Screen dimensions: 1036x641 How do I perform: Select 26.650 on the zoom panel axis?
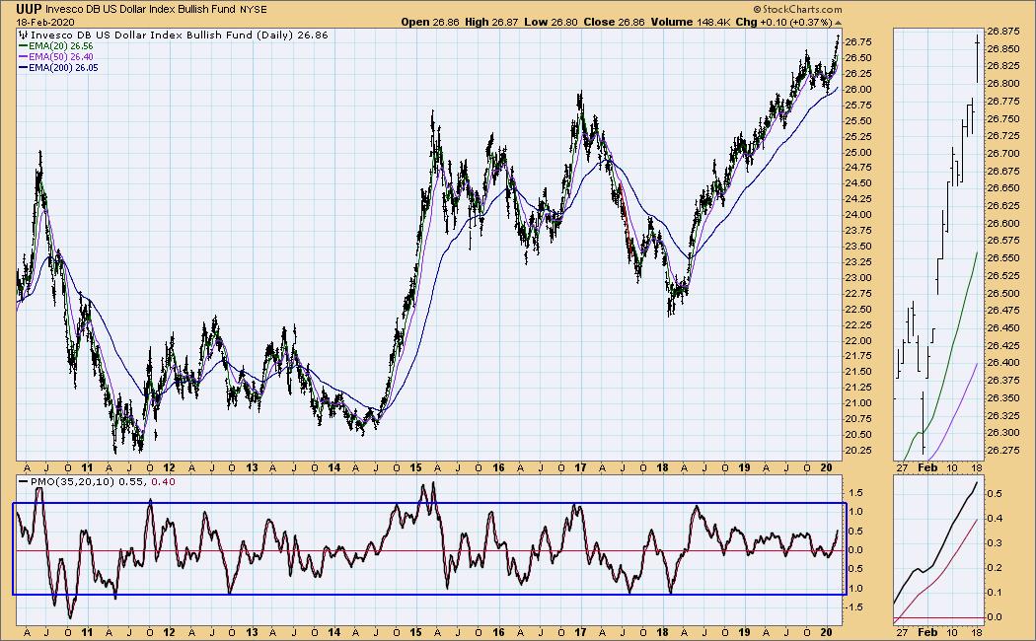tap(1003, 188)
